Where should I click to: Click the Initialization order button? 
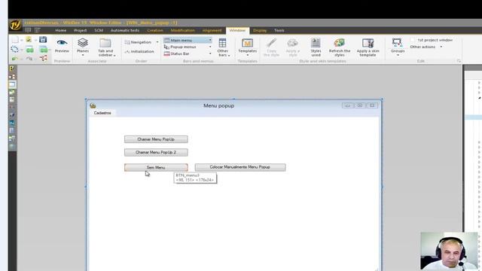139,52
